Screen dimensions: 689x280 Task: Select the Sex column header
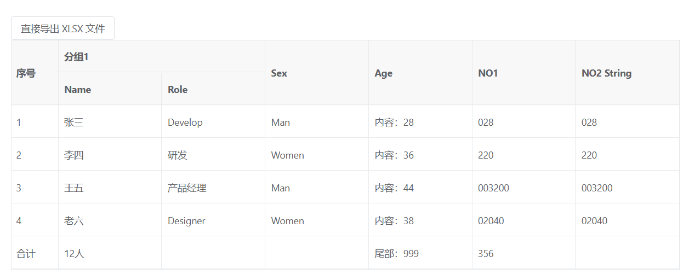279,73
